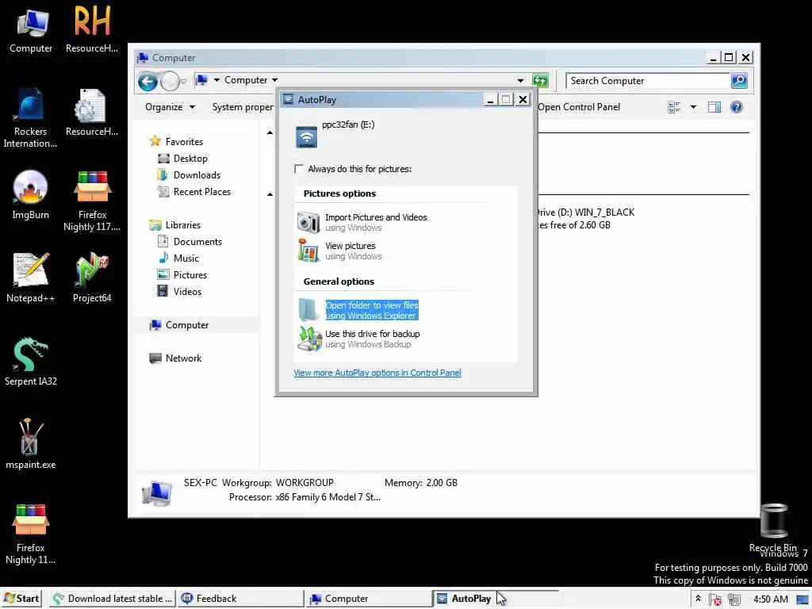The image size is (812, 609).
Task: Click the change view icon in the toolbar
Action: tap(674, 107)
